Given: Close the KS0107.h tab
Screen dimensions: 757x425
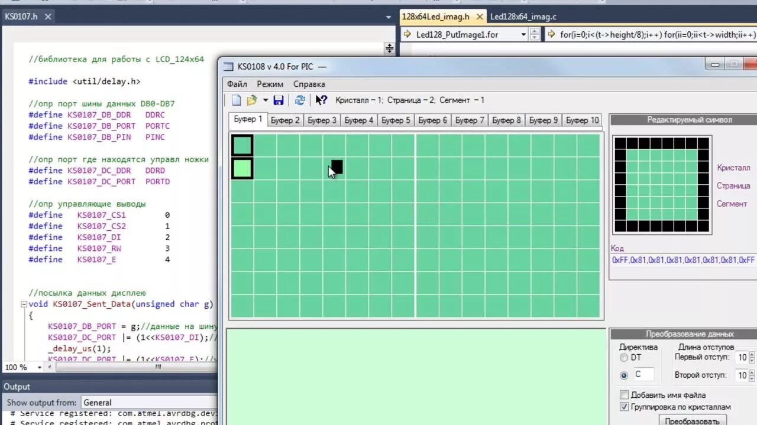Looking at the screenshot, I should pos(48,17).
